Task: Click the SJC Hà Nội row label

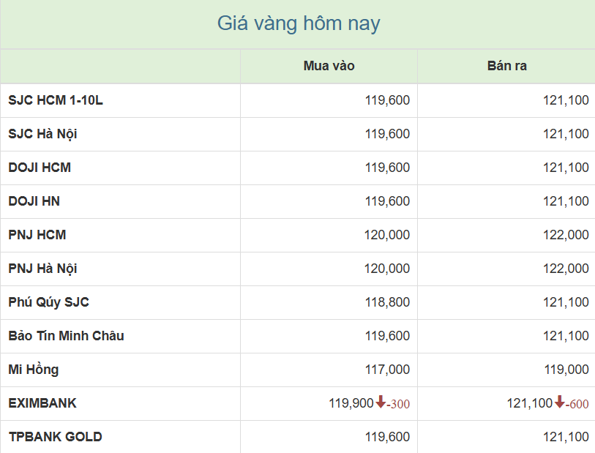Action: [42, 134]
